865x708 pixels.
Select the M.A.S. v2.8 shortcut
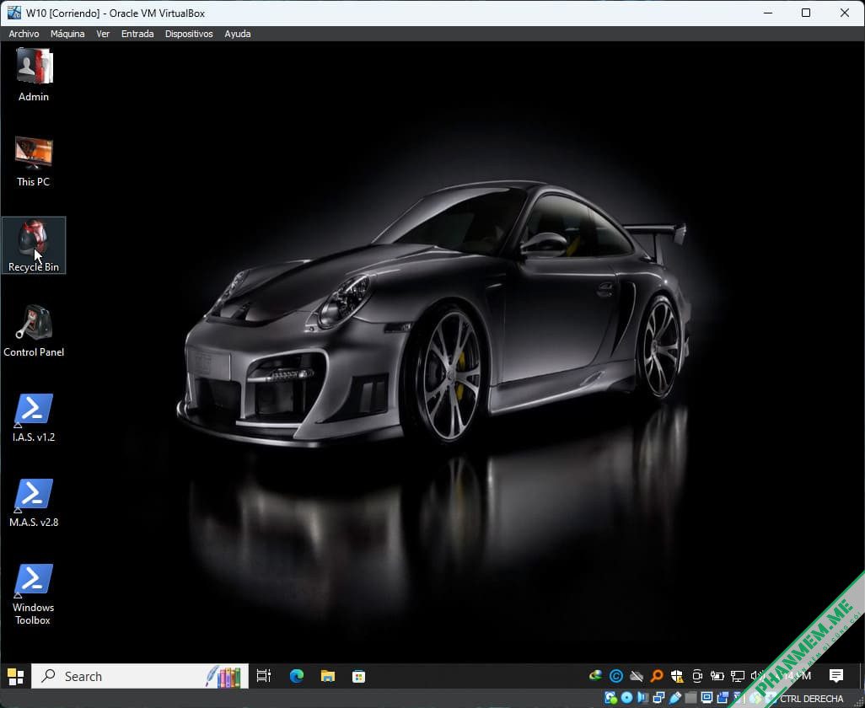point(34,502)
